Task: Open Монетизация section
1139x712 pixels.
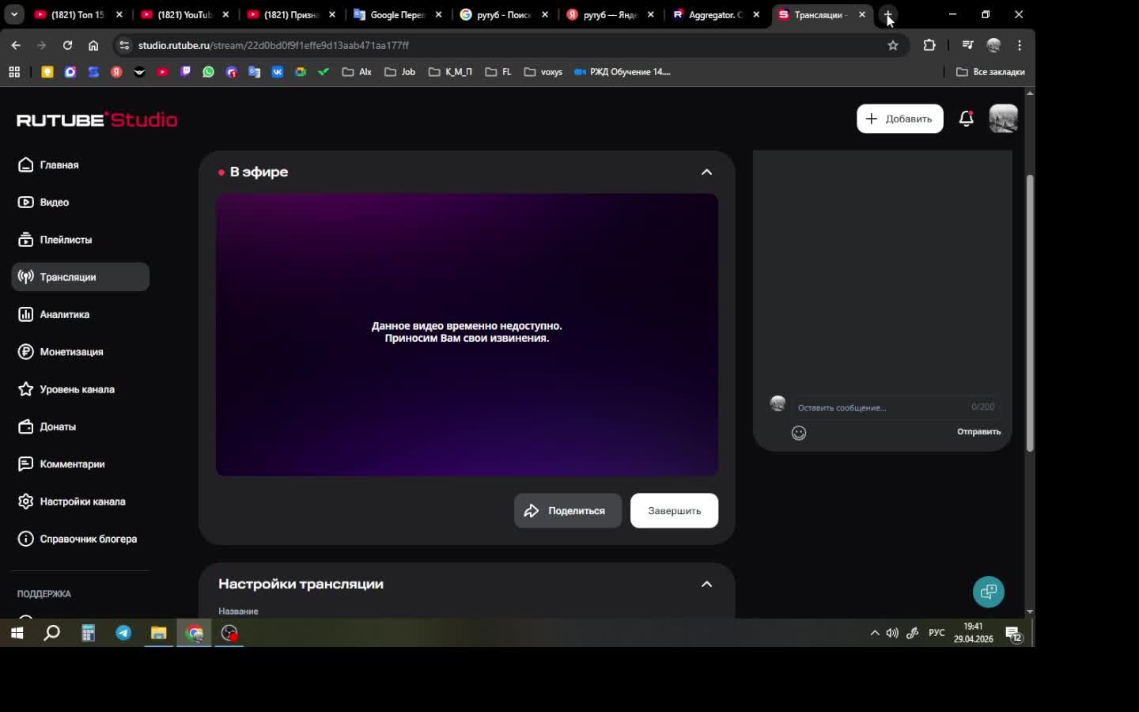Action: tap(61, 352)
